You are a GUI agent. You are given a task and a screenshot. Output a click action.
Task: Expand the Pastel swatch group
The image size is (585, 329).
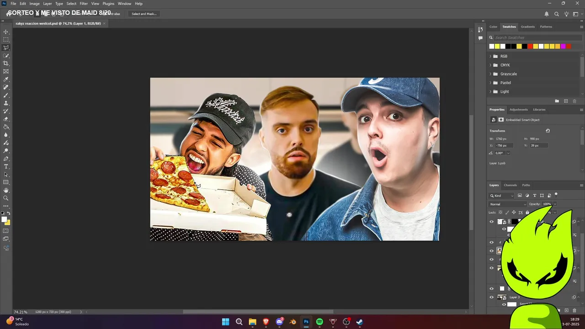coord(490,83)
